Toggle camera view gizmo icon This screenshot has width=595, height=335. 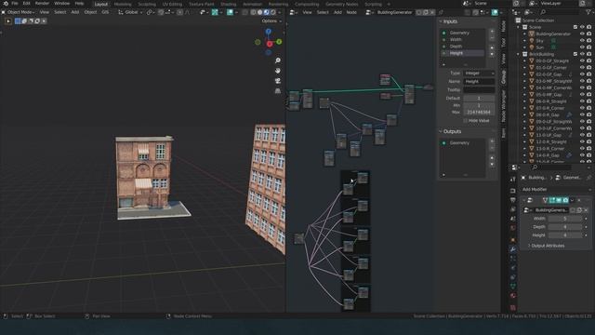278,81
